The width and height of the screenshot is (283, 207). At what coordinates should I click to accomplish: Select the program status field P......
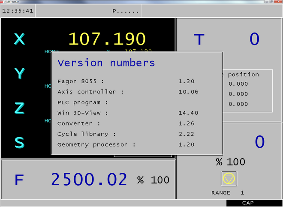click(x=126, y=11)
